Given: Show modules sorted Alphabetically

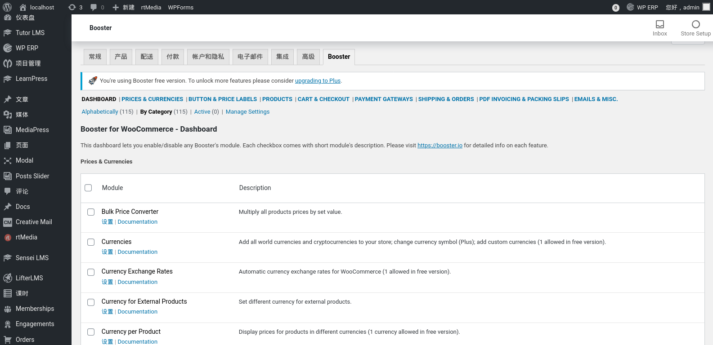Looking at the screenshot, I should click(100, 112).
